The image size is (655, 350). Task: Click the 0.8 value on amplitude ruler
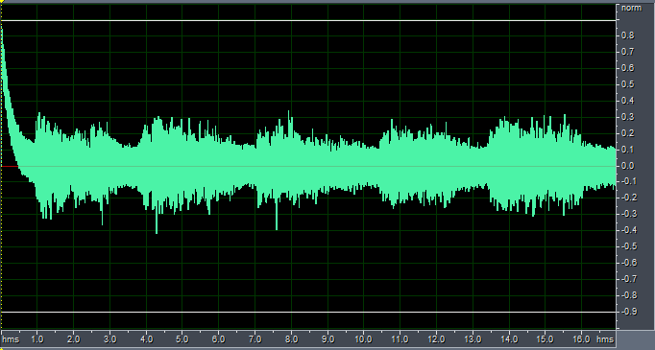[x=628, y=35]
